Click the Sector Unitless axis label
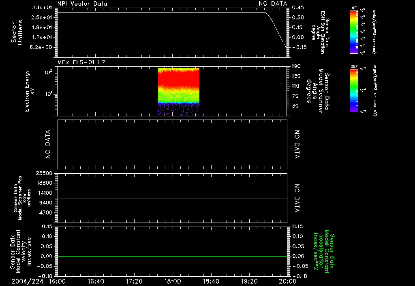This screenshot has height=286, width=415. (17, 32)
